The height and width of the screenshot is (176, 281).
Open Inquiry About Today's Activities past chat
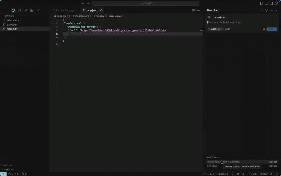click(x=242, y=162)
